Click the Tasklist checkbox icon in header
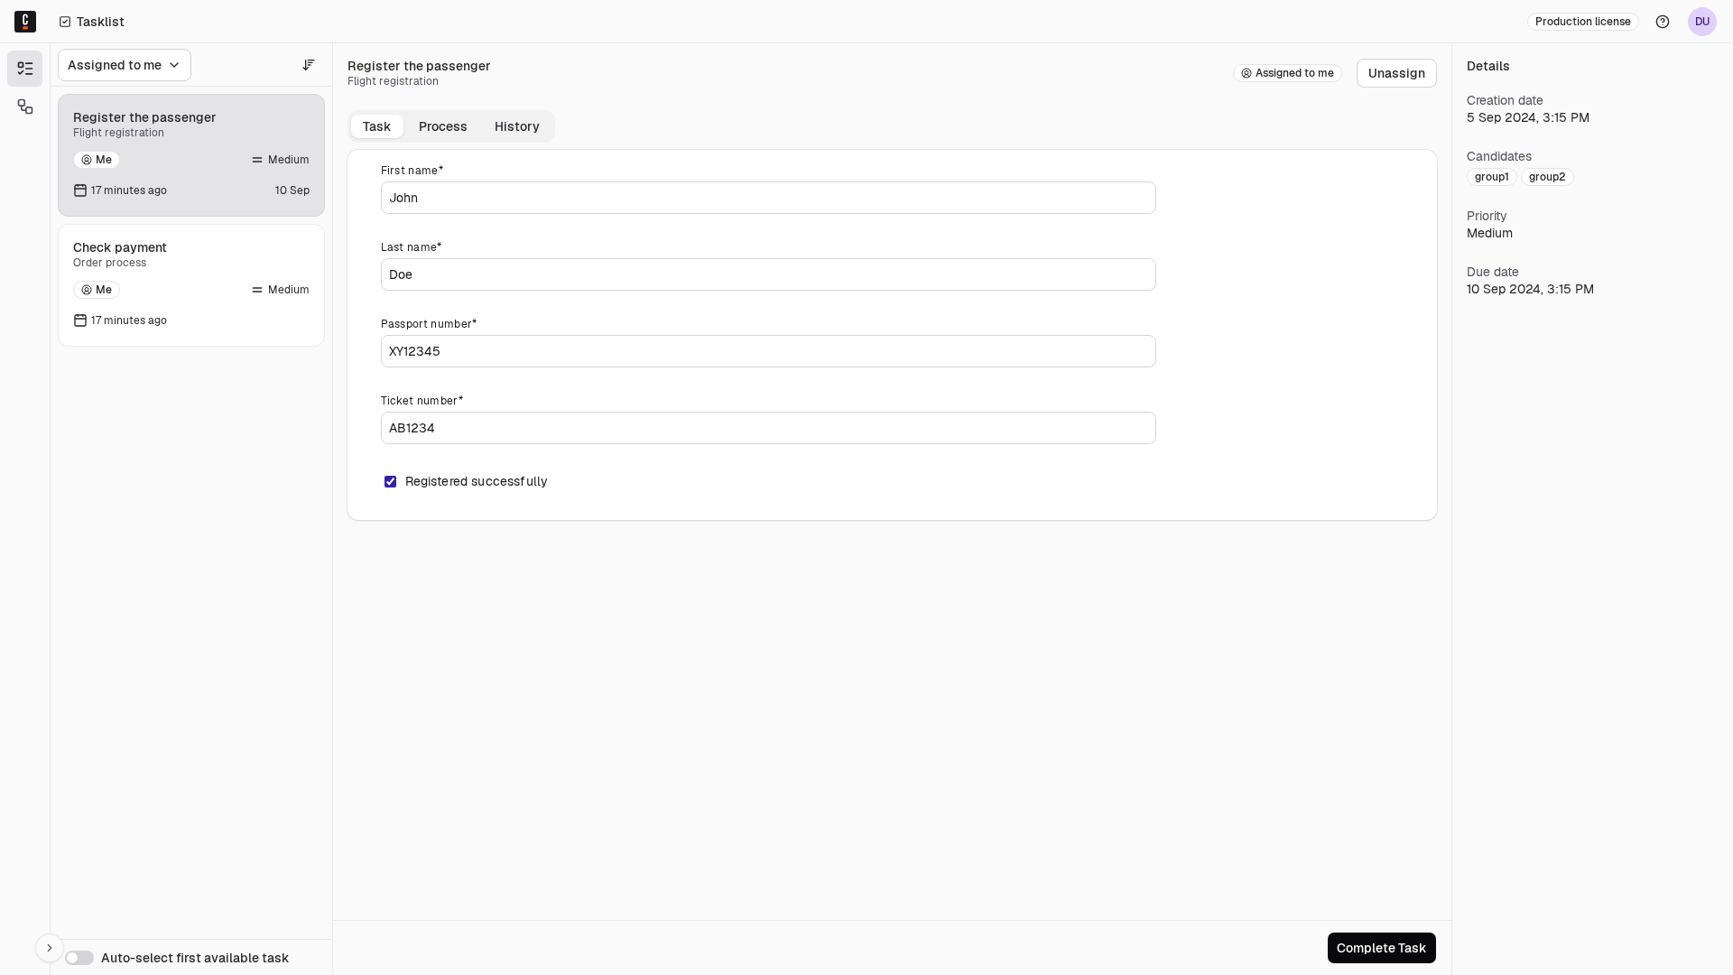Screen dimensions: 1733x975 (65, 22)
